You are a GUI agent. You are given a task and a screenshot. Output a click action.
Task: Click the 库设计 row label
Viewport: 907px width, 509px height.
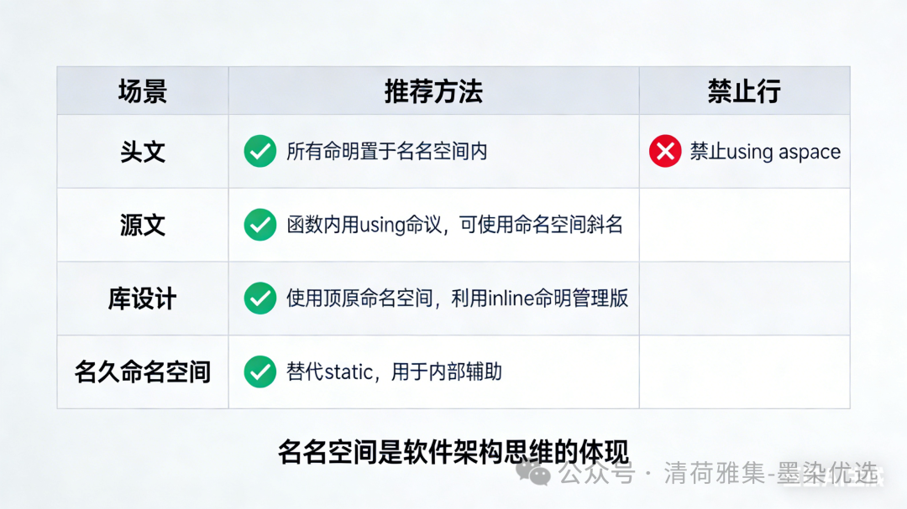pos(142,299)
